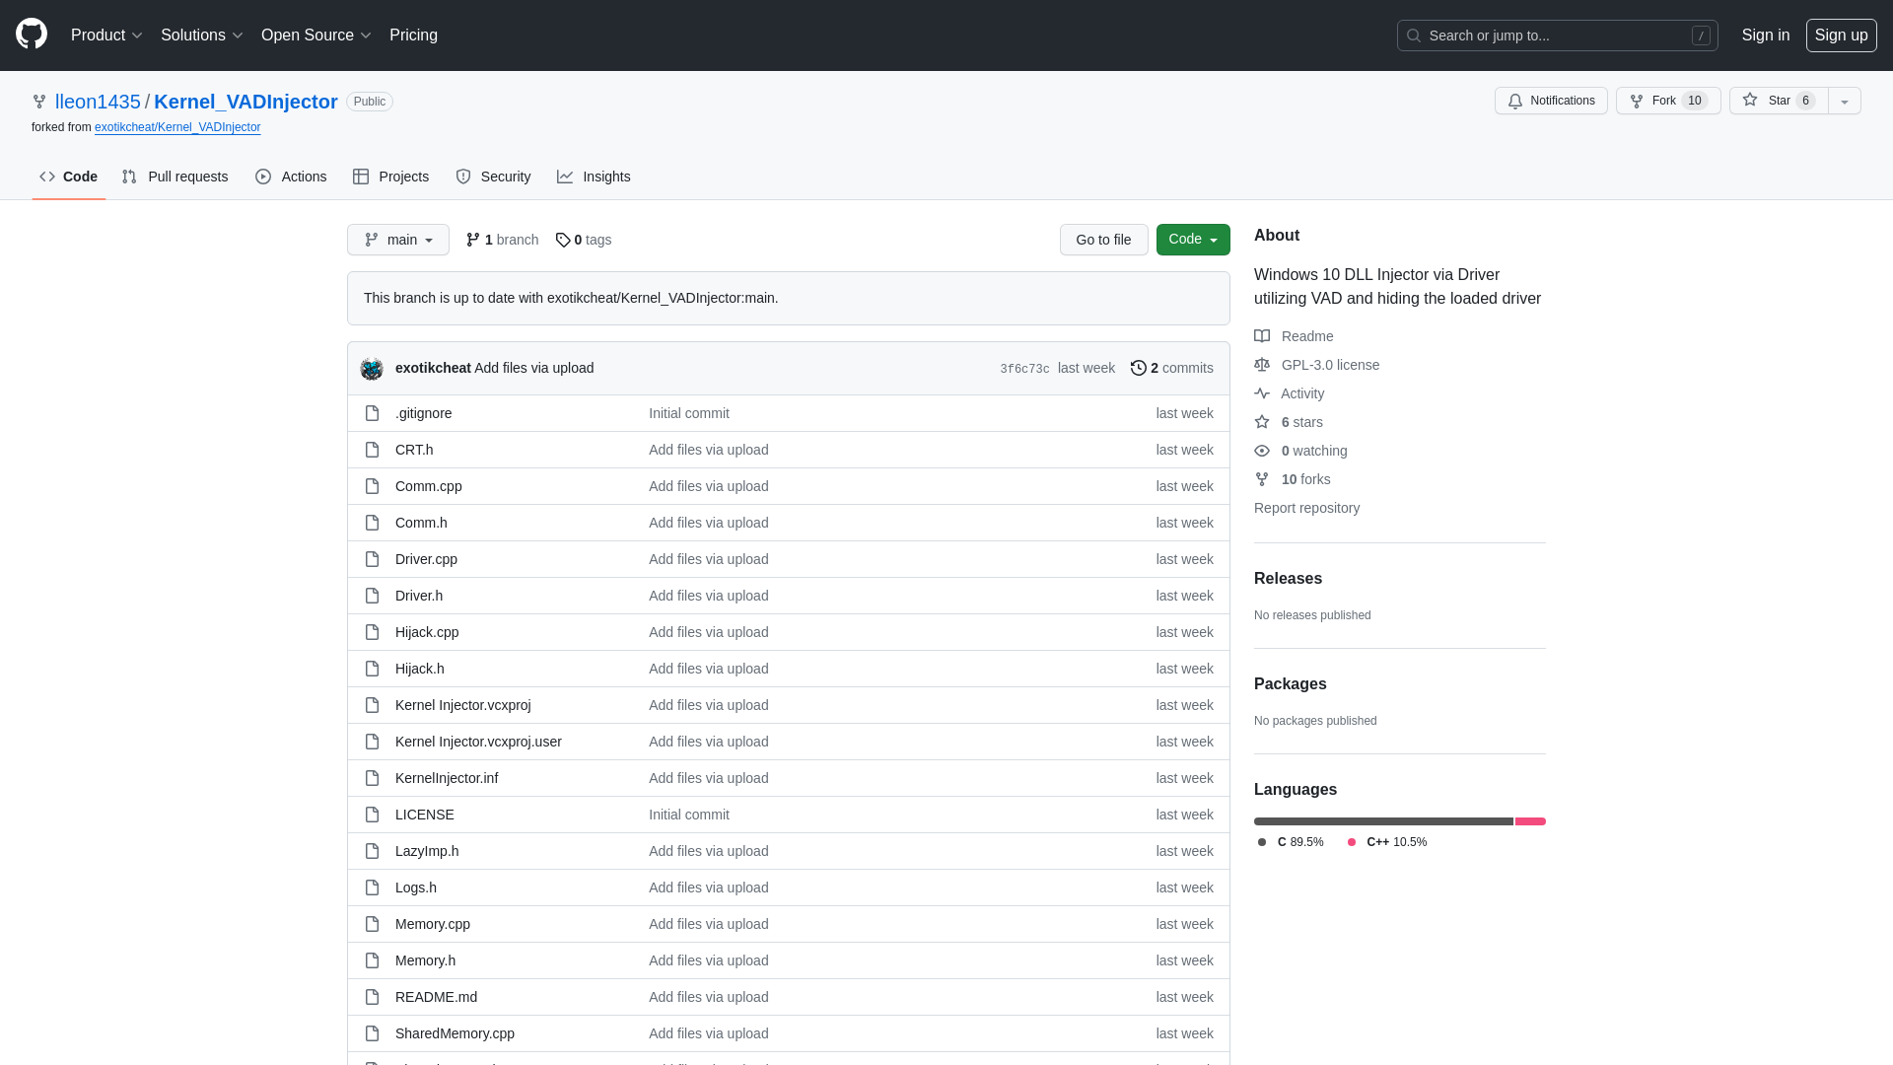1893x1065 pixels.
Task: Click the search magnifier icon
Action: point(1414,35)
